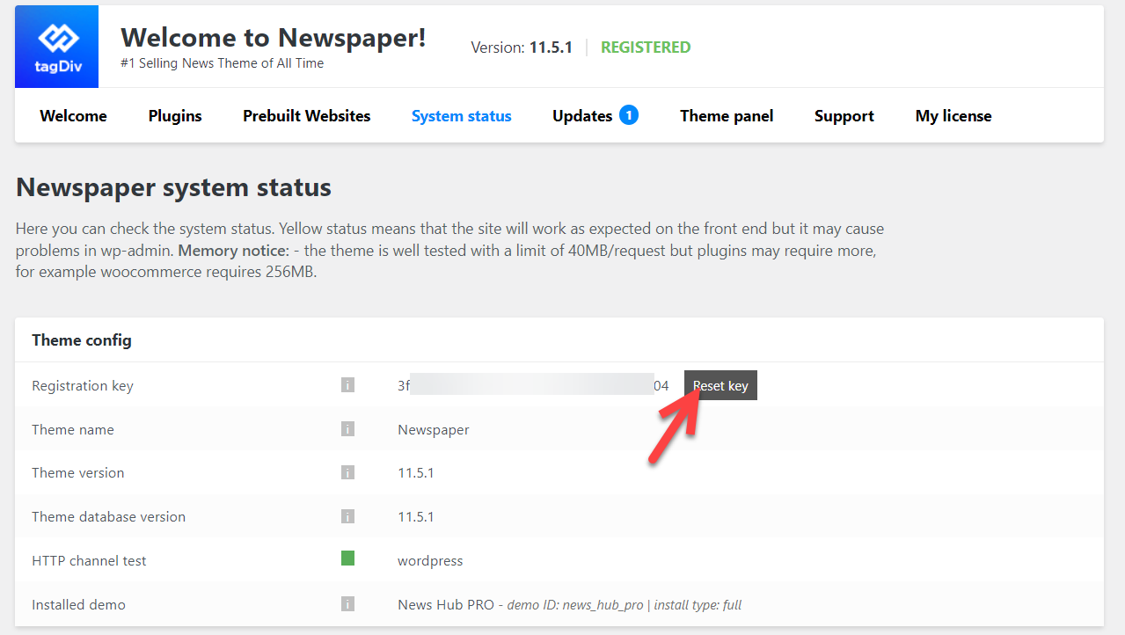
Task: Select the System status tab
Action: click(462, 116)
